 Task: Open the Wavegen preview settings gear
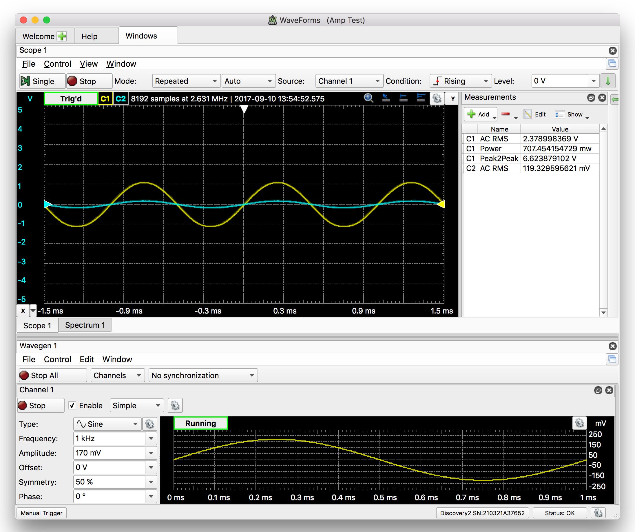click(x=579, y=423)
